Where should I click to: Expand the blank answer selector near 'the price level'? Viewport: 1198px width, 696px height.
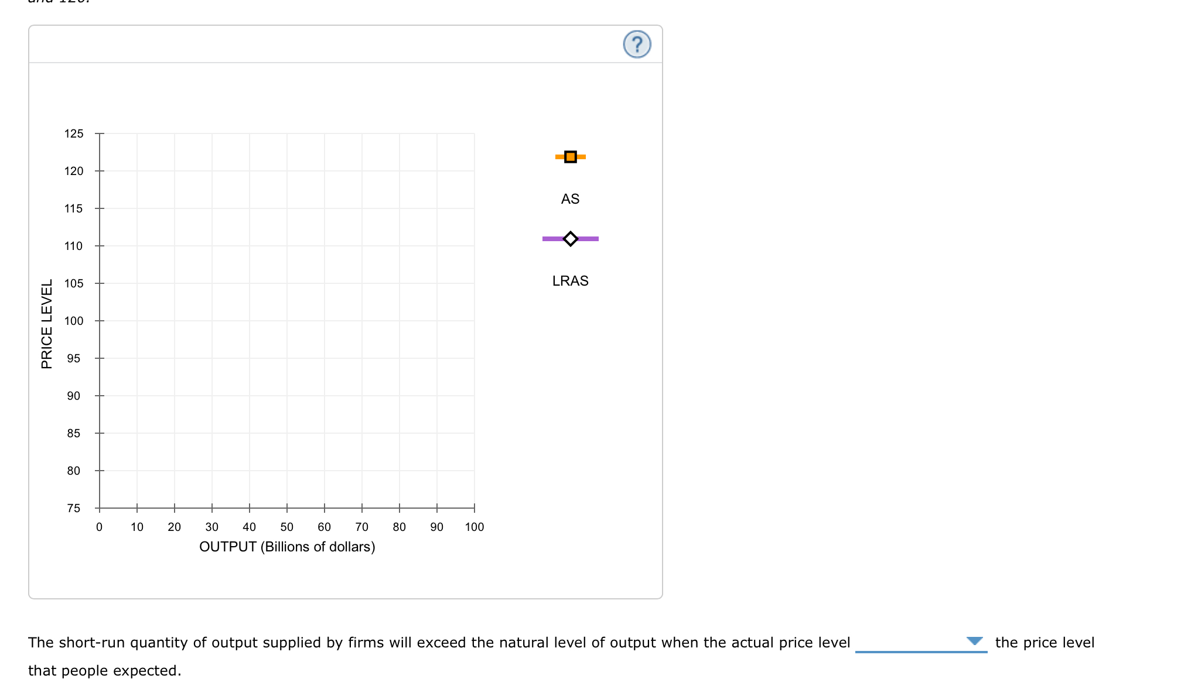coord(921,642)
